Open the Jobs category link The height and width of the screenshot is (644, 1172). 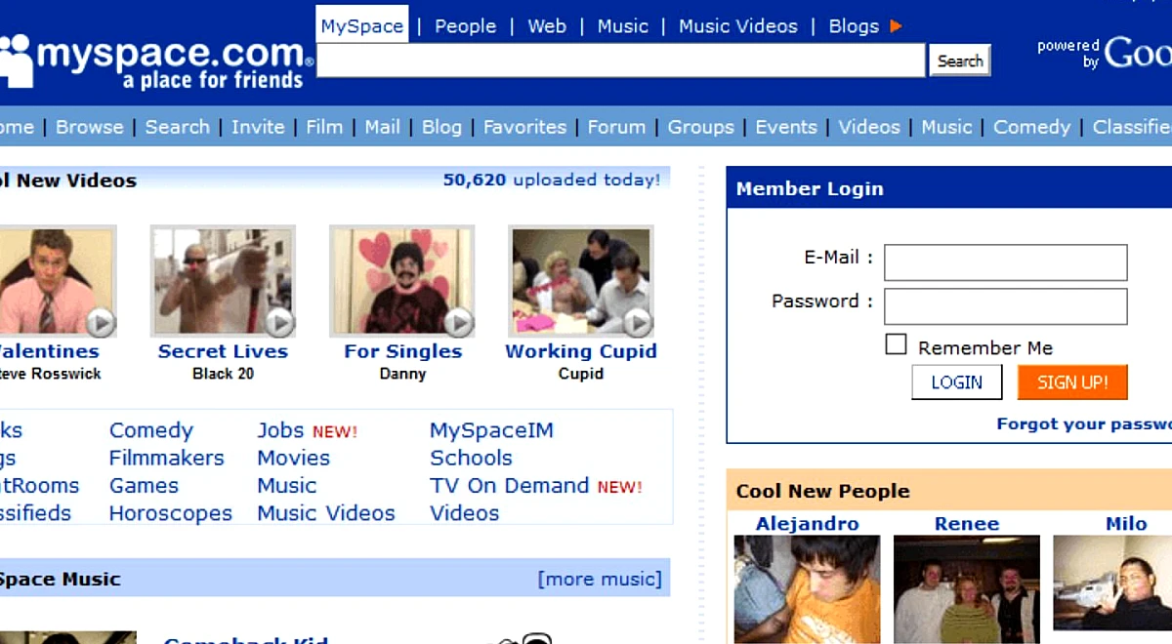pyautogui.click(x=281, y=430)
